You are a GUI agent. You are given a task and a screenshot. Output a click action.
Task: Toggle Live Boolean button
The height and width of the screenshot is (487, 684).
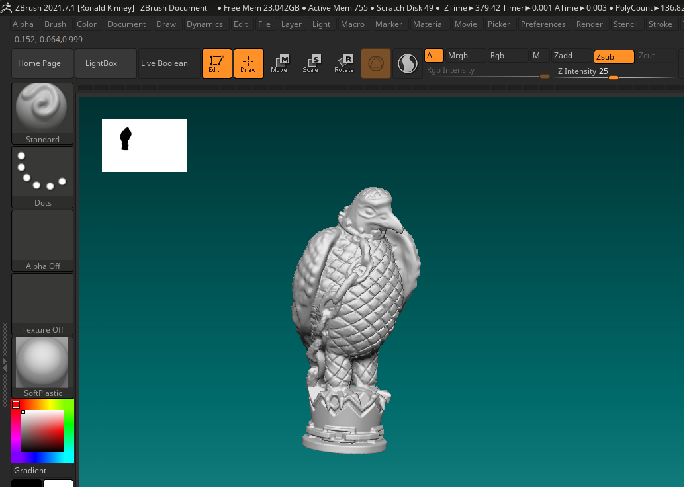[x=169, y=63]
